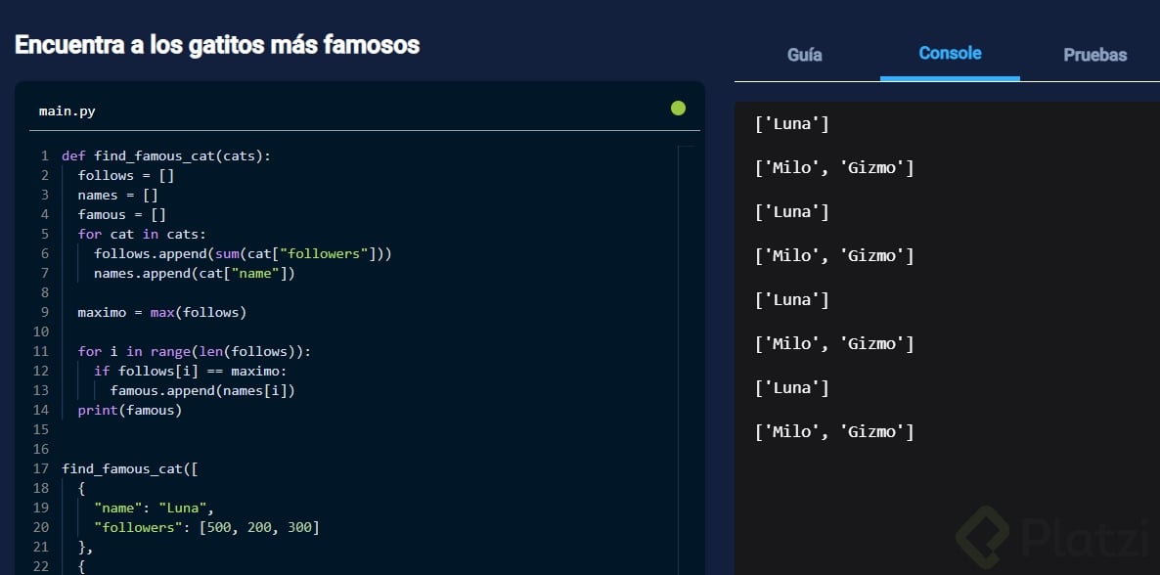Switch to the Guía tab
Screen dimensions: 1160x575
tap(804, 55)
